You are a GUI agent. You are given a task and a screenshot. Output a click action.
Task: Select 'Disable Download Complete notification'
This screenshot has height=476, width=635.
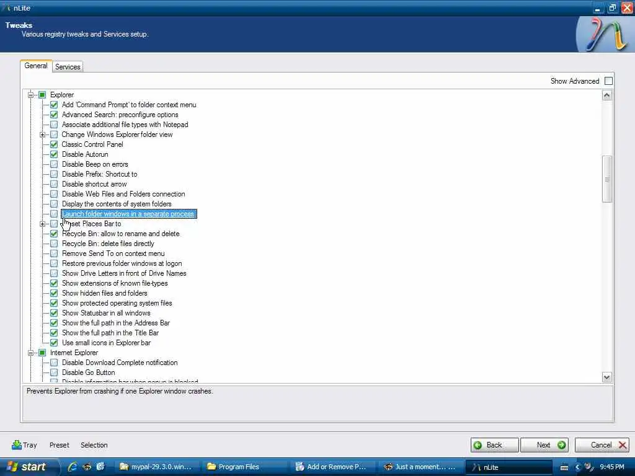[120, 363]
